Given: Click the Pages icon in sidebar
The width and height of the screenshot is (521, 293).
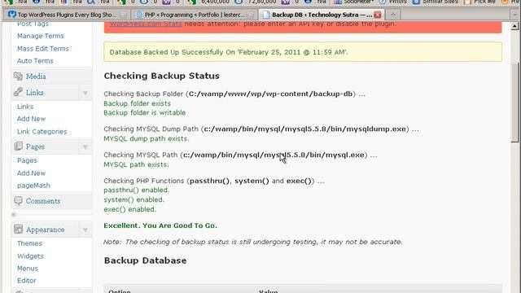Looking at the screenshot, I should 18,146.
